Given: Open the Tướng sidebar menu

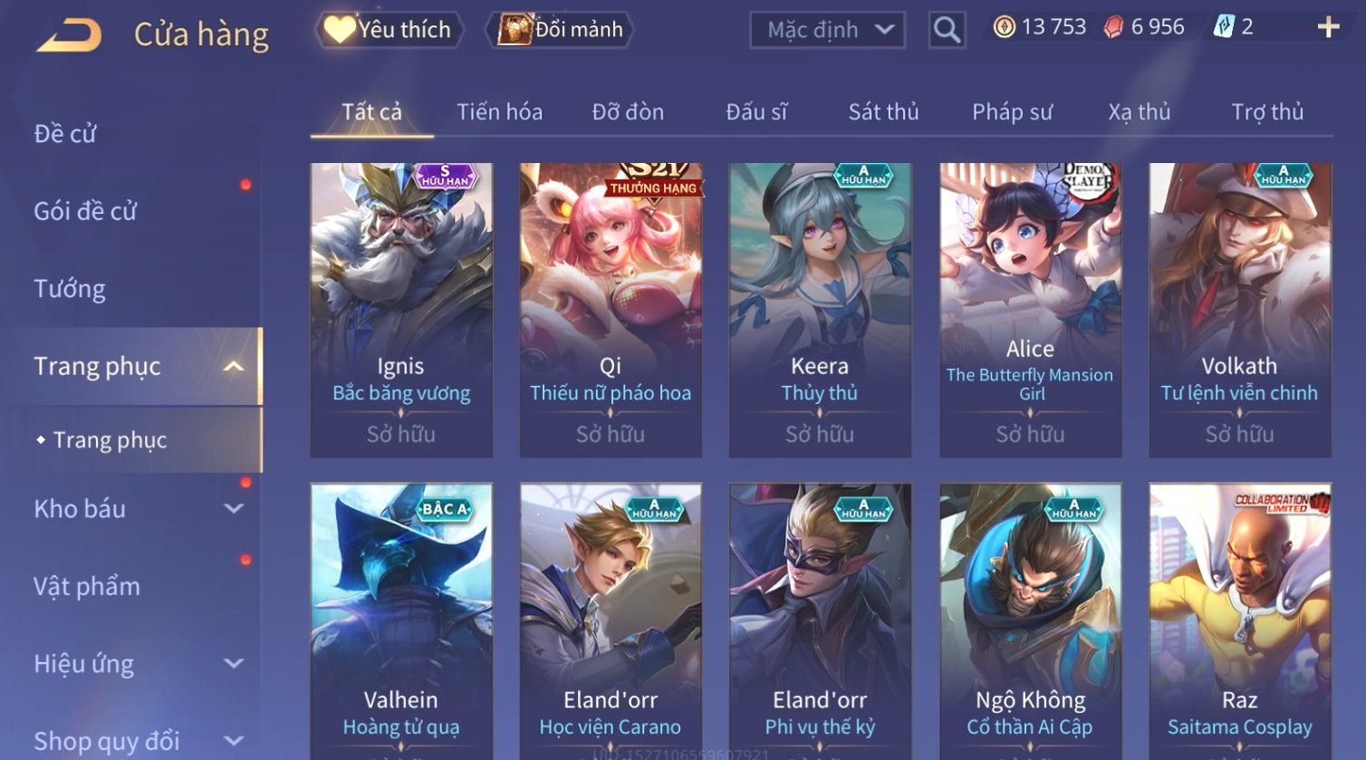Looking at the screenshot, I should point(70,289).
